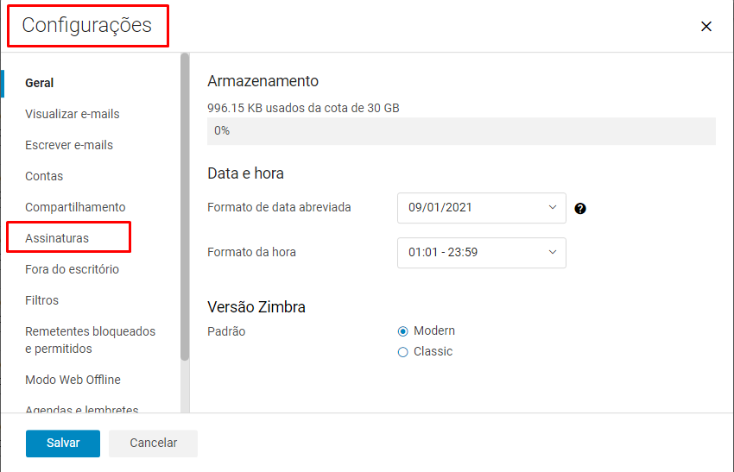Open the Assinaturas section
This screenshot has height=472, width=734.
pyautogui.click(x=57, y=238)
